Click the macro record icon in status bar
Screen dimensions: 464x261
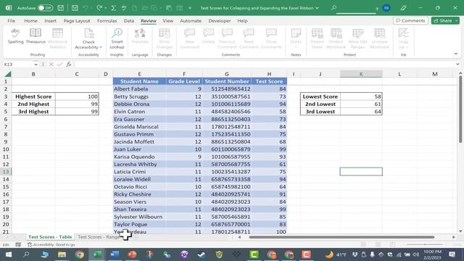point(18,245)
